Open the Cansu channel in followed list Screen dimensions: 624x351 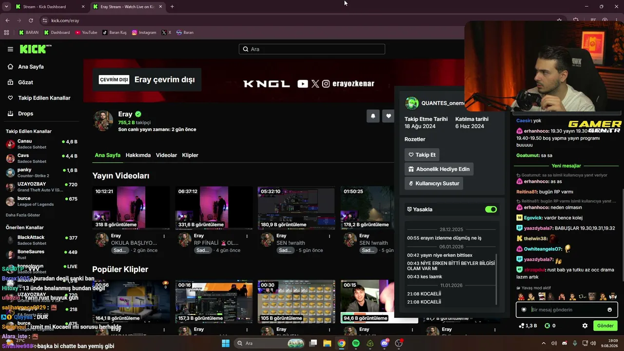click(41, 144)
